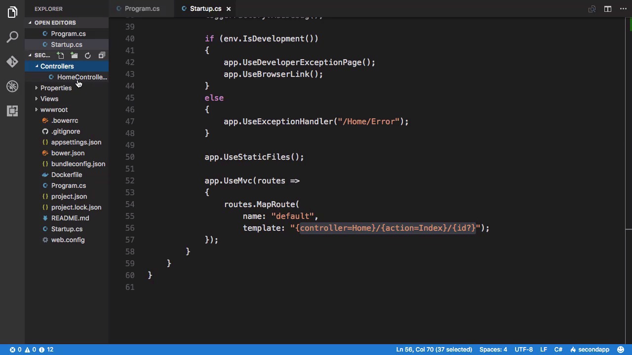Click on app.UseStaticFiles() code line
632x355 pixels.
pos(254,157)
